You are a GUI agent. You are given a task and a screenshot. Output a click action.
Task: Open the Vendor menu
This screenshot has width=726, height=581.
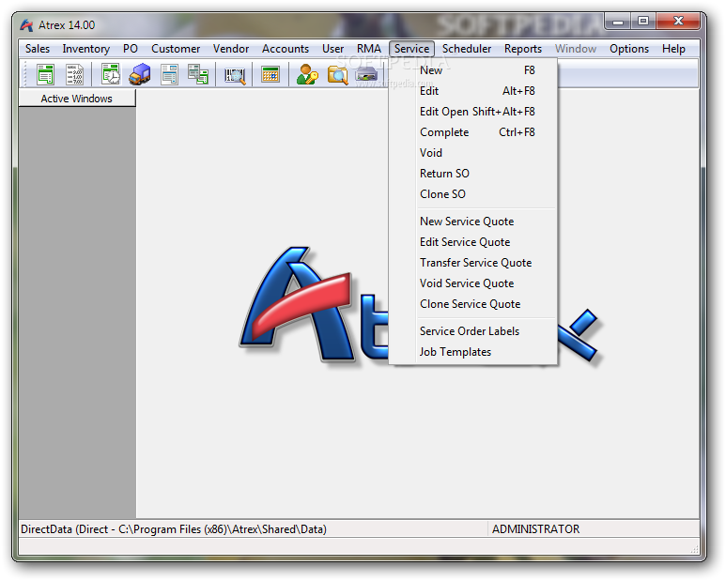pos(231,49)
